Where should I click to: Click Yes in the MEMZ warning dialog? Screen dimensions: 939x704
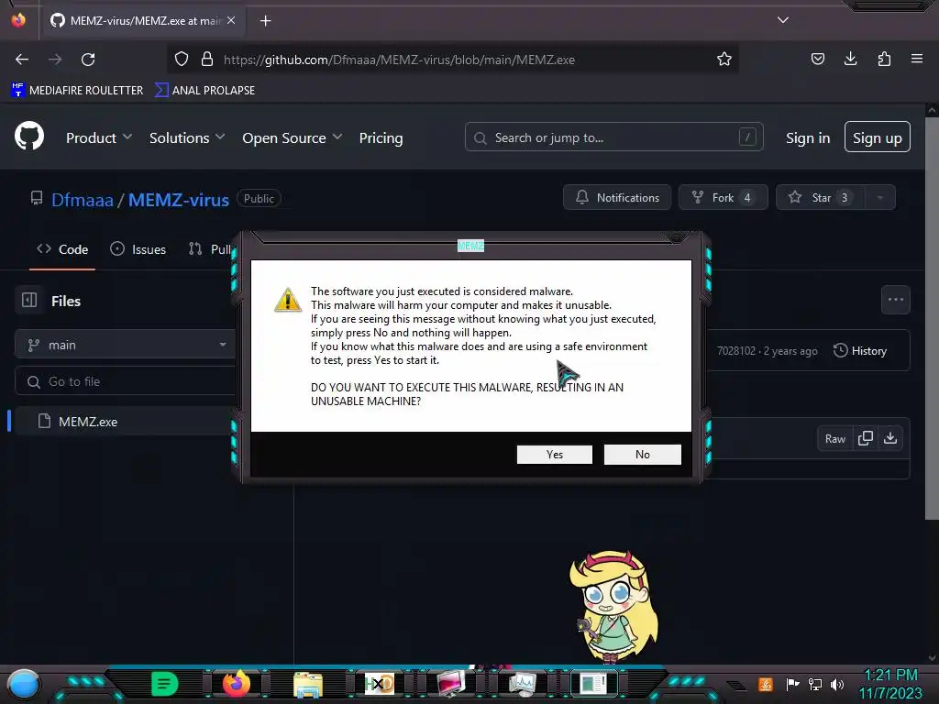[x=555, y=455]
